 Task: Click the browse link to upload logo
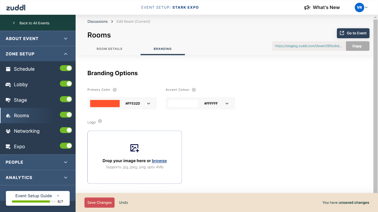159,161
